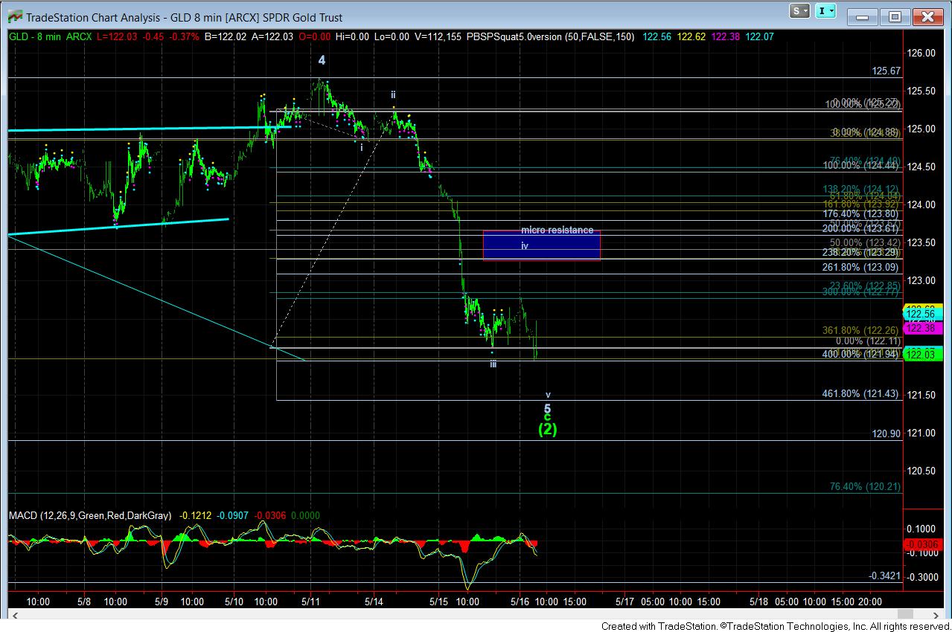Viewport: 952px width, 632px height.
Task: Click the 'GLD - 8 min' symbol status text
Action: tap(36, 36)
